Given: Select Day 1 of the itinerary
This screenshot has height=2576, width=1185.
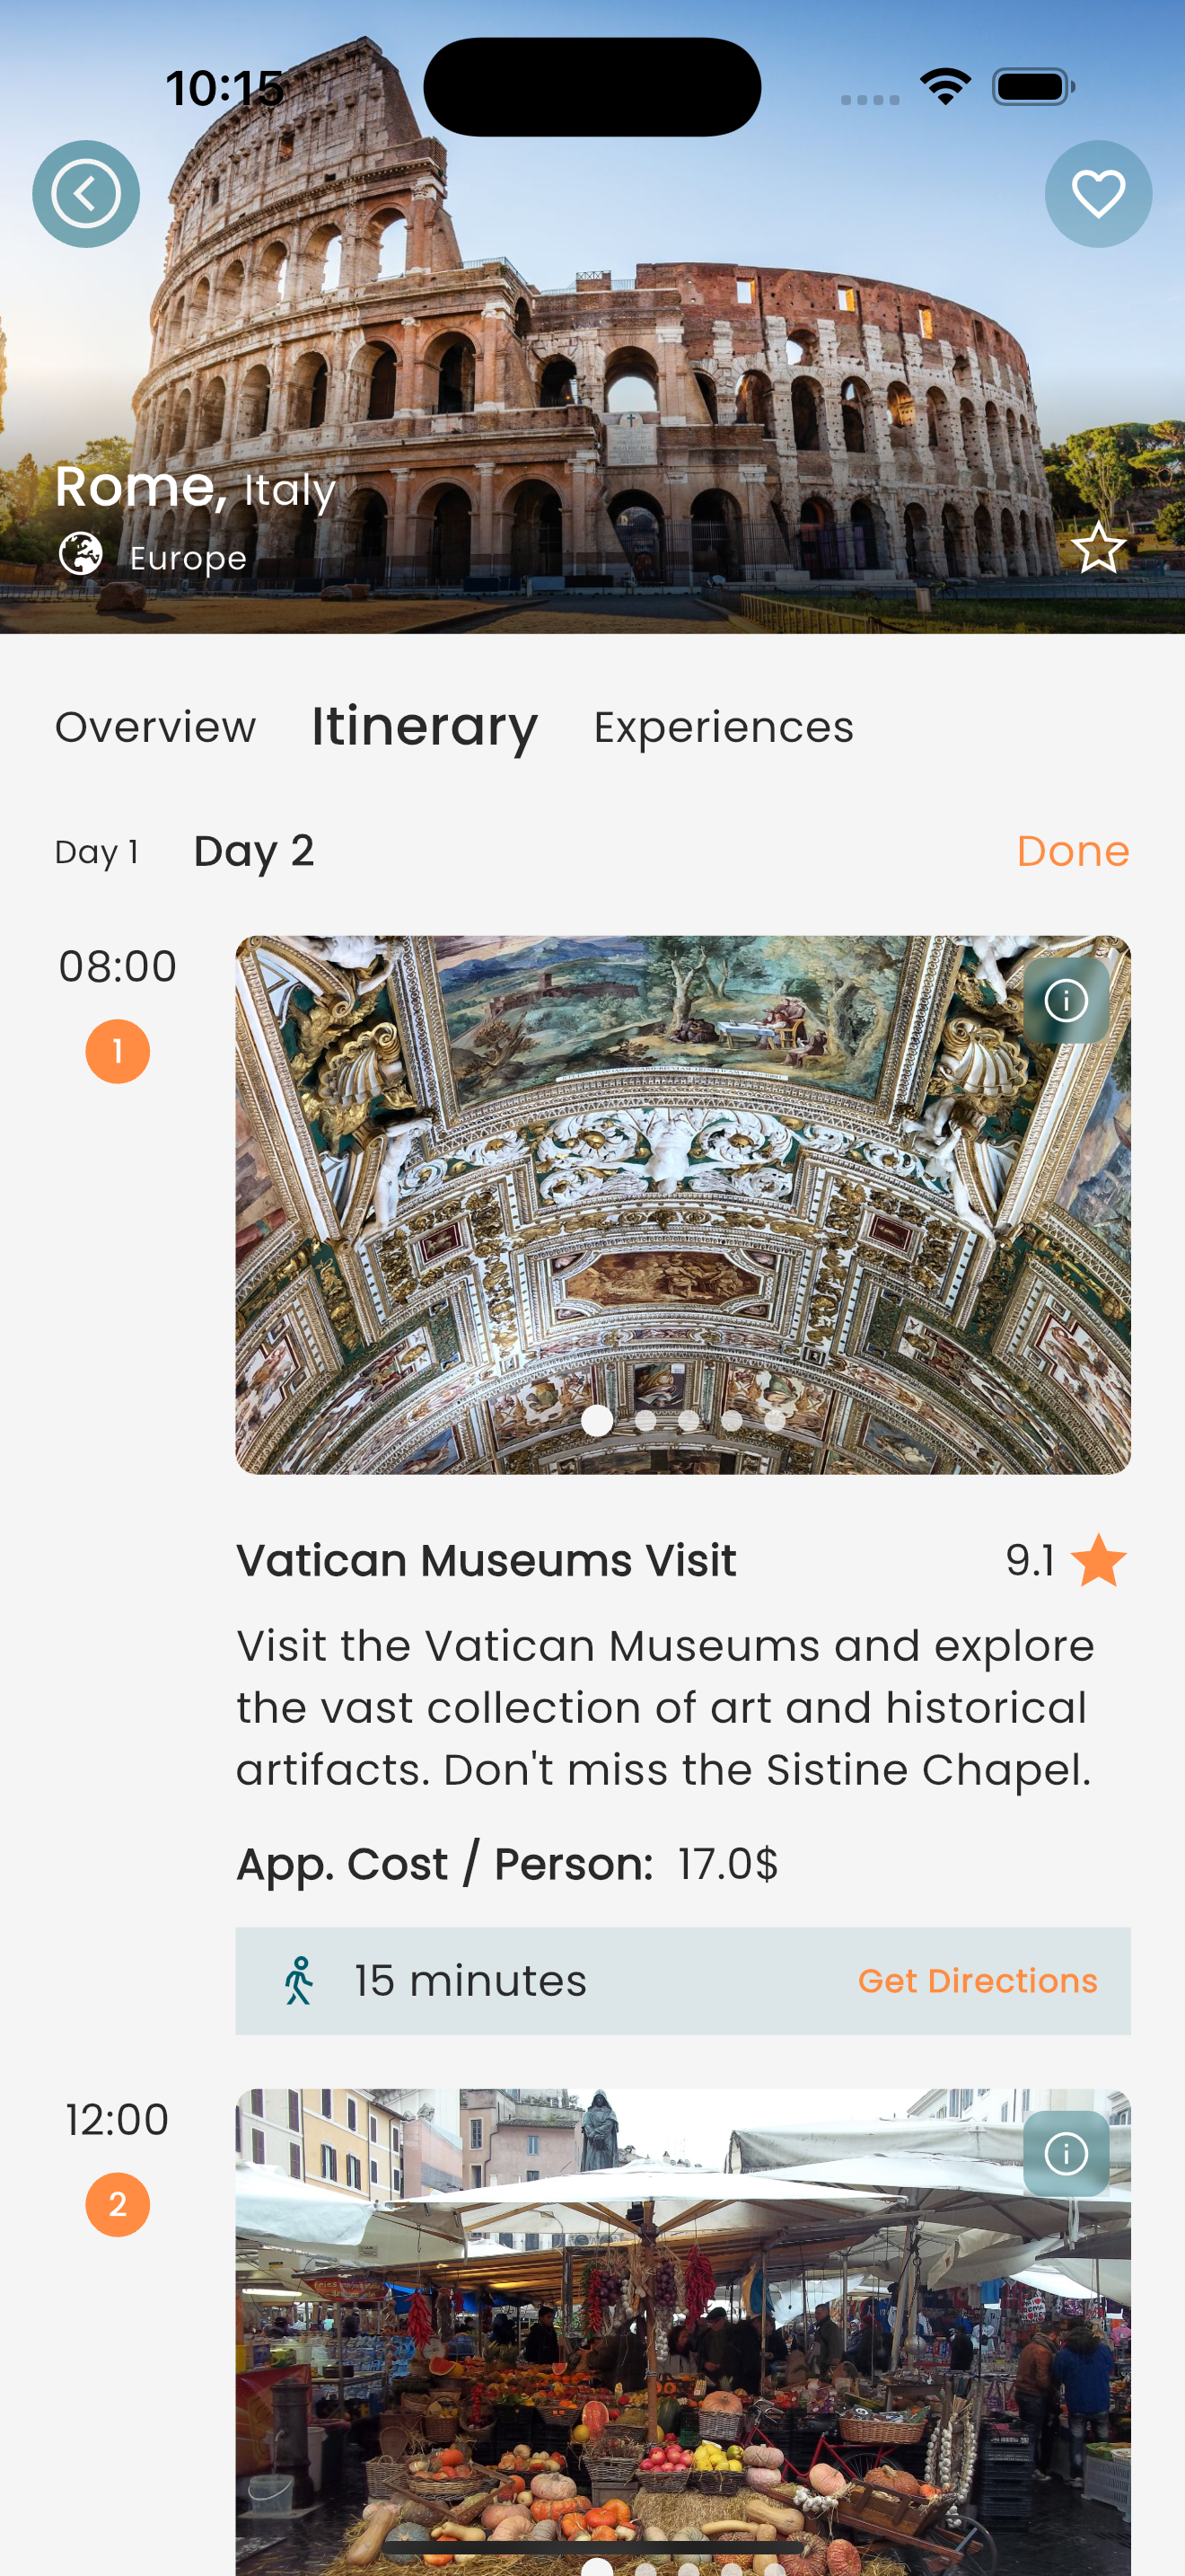Looking at the screenshot, I should (97, 852).
